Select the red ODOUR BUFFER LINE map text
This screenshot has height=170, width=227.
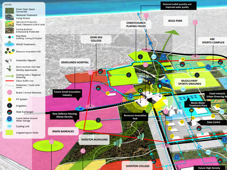(x=120, y=65)
